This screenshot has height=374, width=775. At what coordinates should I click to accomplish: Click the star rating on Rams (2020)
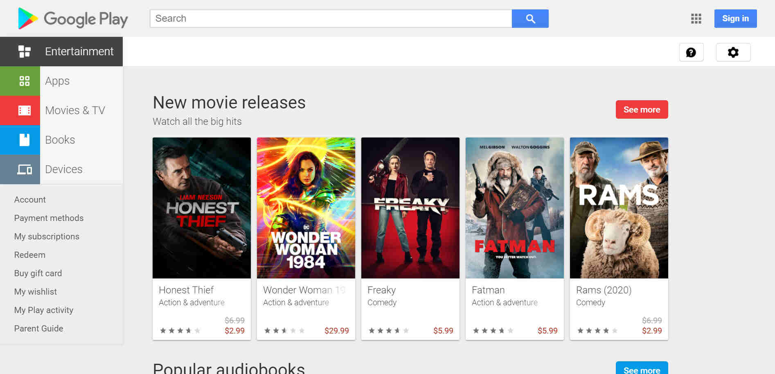pyautogui.click(x=597, y=331)
